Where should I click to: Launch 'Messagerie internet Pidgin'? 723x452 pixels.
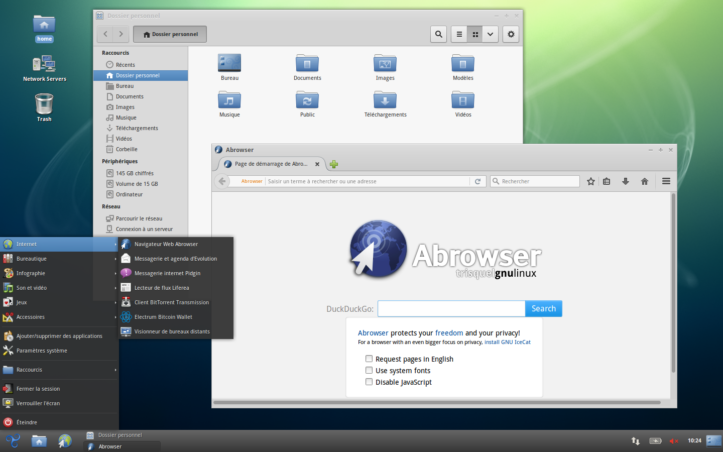[176, 273]
